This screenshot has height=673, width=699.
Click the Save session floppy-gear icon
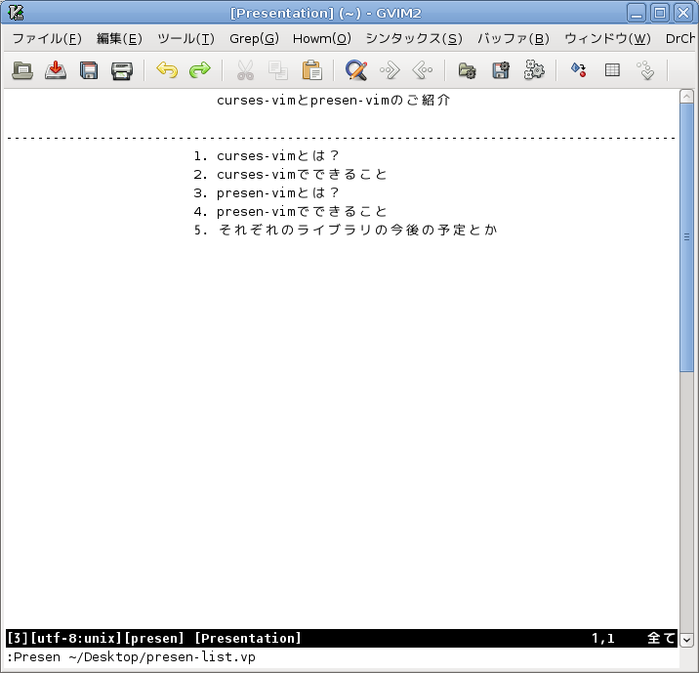(x=501, y=70)
